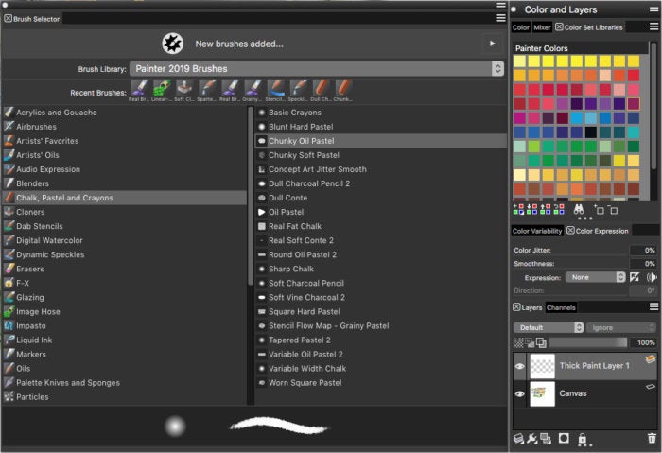Pick the black swatch in Painter Colors
The width and height of the screenshot is (662, 453).
click(x=591, y=132)
